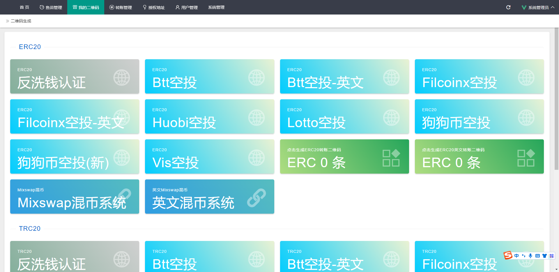Click the refresh icon in top bar
Viewport: 559px width, 272px height.
pyautogui.click(x=508, y=7)
